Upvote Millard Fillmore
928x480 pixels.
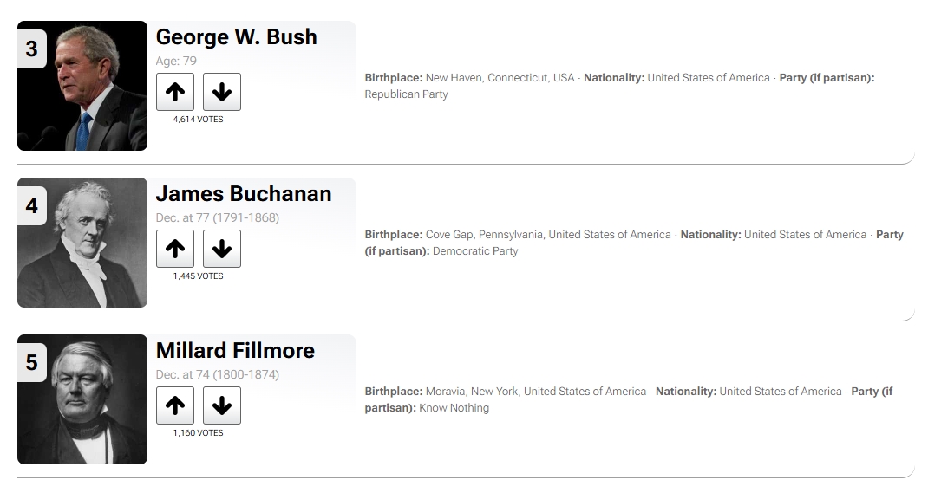[175, 405]
